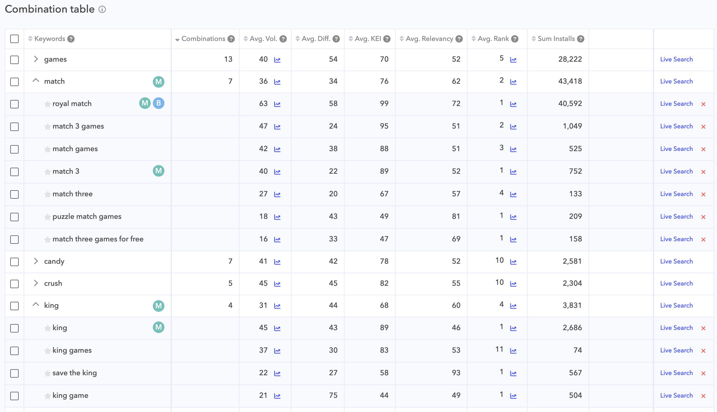Check the box for puzzle match games

tap(14, 217)
